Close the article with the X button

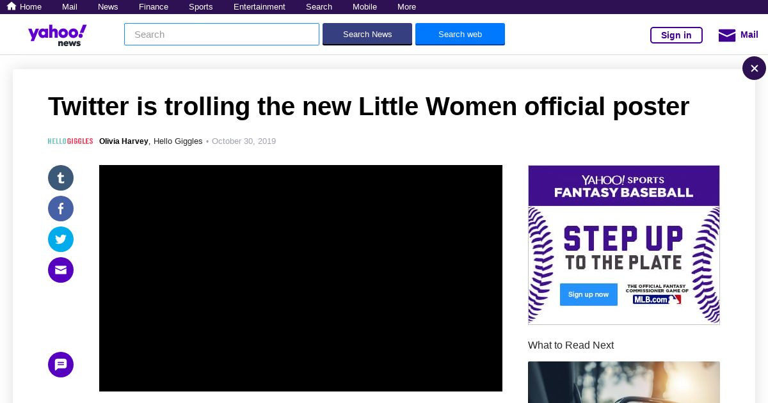(x=754, y=68)
